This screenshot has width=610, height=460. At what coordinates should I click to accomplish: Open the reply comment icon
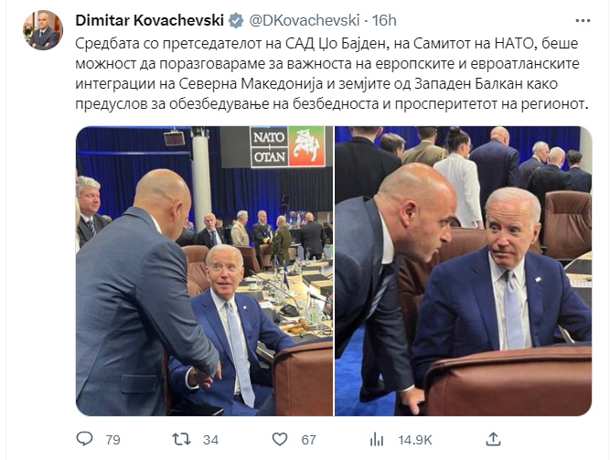84,439
